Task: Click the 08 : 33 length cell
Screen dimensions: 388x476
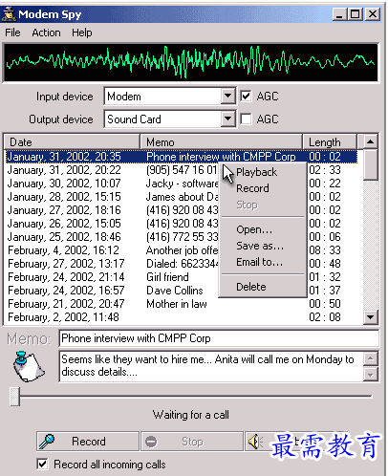Action: tap(325, 250)
